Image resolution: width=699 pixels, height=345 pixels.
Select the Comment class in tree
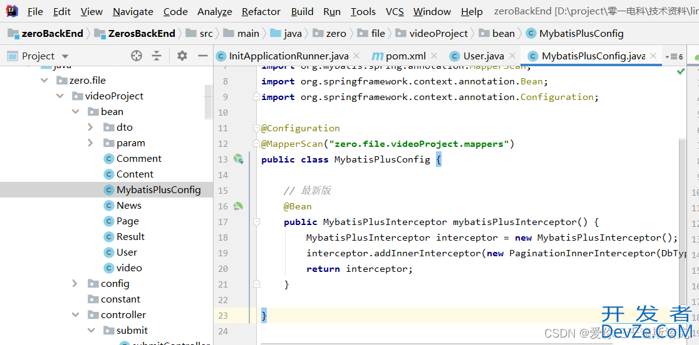pyautogui.click(x=132, y=159)
